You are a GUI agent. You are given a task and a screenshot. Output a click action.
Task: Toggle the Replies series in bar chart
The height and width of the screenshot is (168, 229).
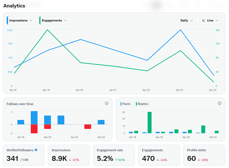tap(142, 104)
